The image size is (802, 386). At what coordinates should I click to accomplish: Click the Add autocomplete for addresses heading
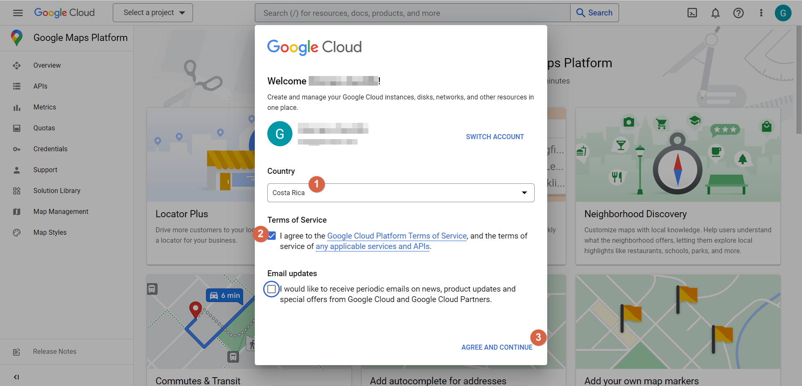pos(438,381)
